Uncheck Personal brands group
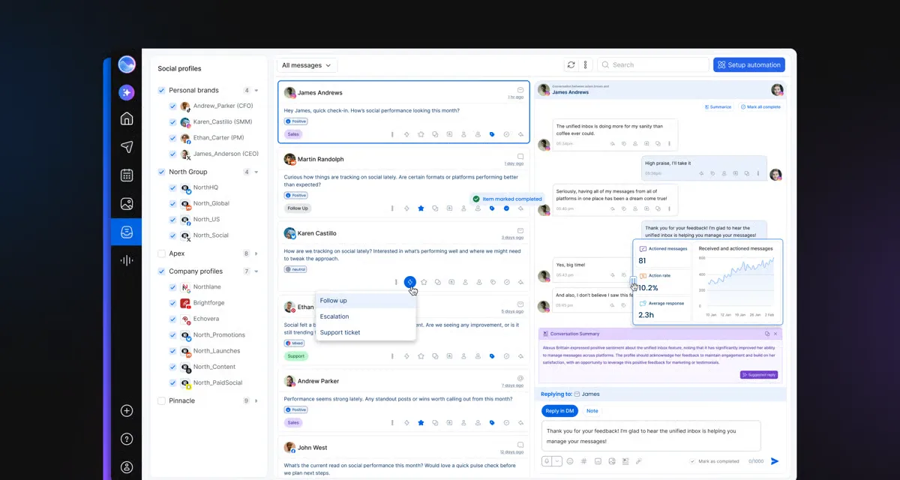 coord(161,90)
